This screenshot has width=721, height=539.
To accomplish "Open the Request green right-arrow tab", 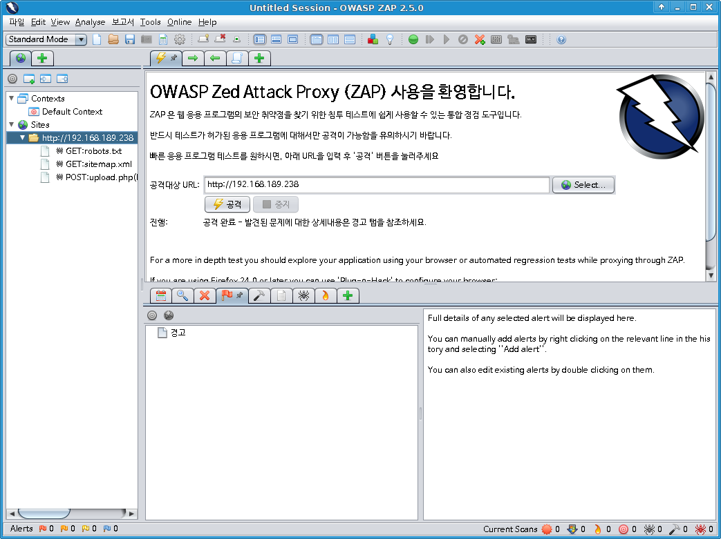I will 193,58.
